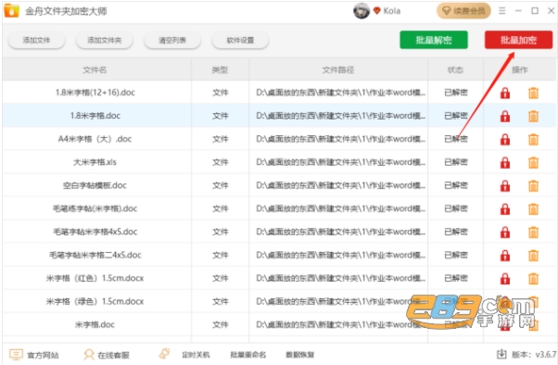Click the trash icon for A4米字格(大).doc

coord(533,139)
